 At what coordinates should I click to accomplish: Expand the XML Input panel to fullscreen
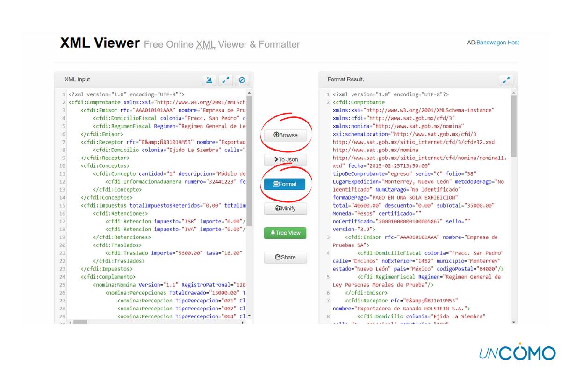pos(225,80)
